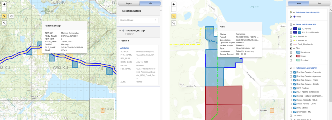
Task: Activate the left map's selection tool
Action: (4, 16)
